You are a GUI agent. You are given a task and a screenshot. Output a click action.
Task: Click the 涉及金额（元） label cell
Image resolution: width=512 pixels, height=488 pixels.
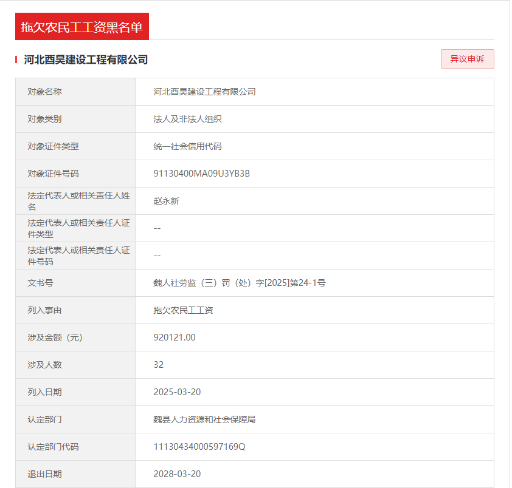pyautogui.click(x=55, y=337)
